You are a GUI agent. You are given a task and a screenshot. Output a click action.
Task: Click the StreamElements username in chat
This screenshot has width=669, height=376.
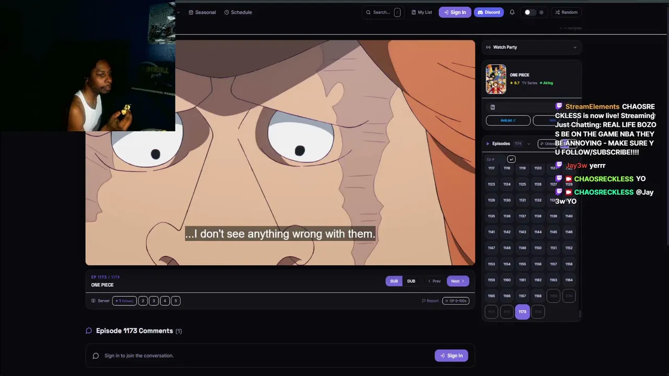pos(592,107)
